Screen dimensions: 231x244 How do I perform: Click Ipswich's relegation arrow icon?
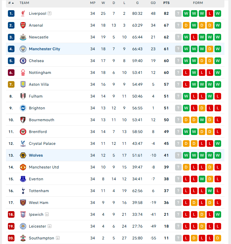[x=47, y=214]
